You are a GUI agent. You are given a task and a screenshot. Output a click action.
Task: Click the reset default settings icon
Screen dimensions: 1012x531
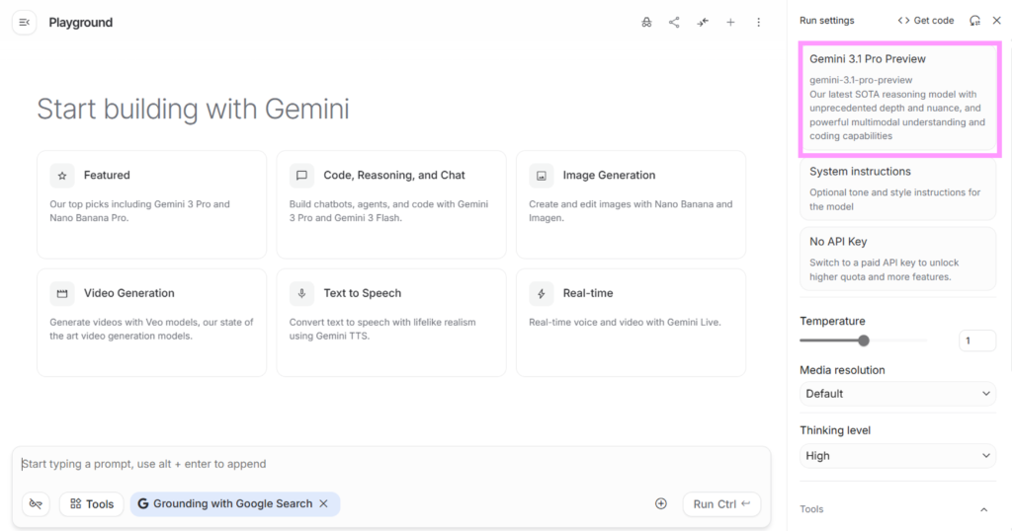pyautogui.click(x=974, y=21)
